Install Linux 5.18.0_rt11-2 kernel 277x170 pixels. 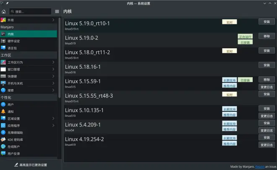(267, 51)
